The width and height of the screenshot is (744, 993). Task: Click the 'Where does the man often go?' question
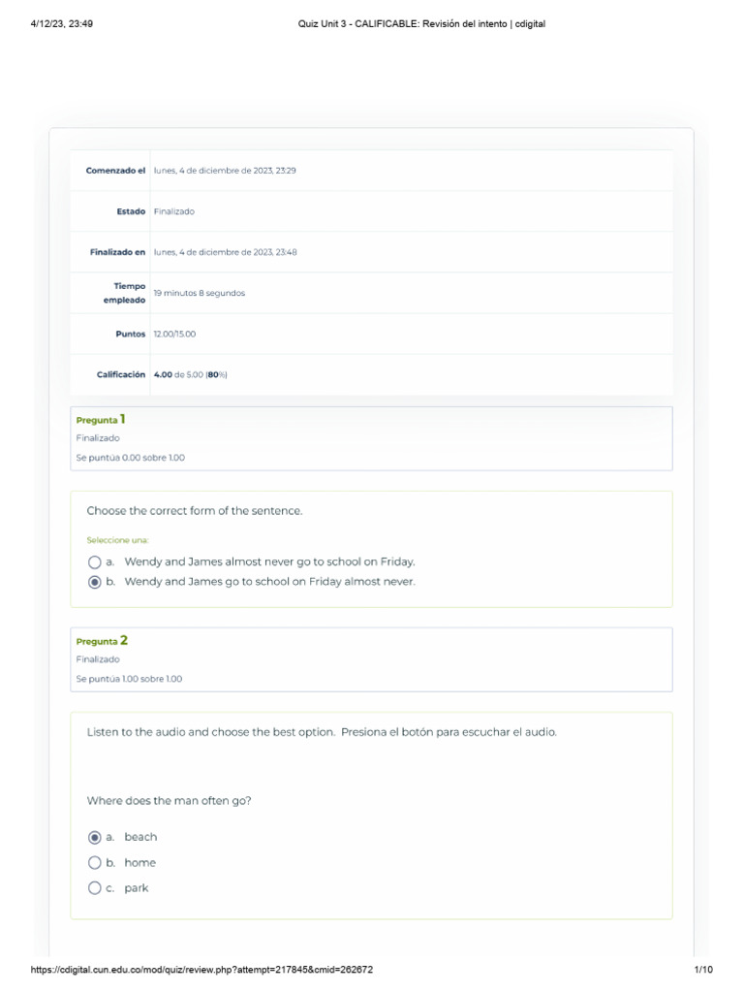(169, 801)
